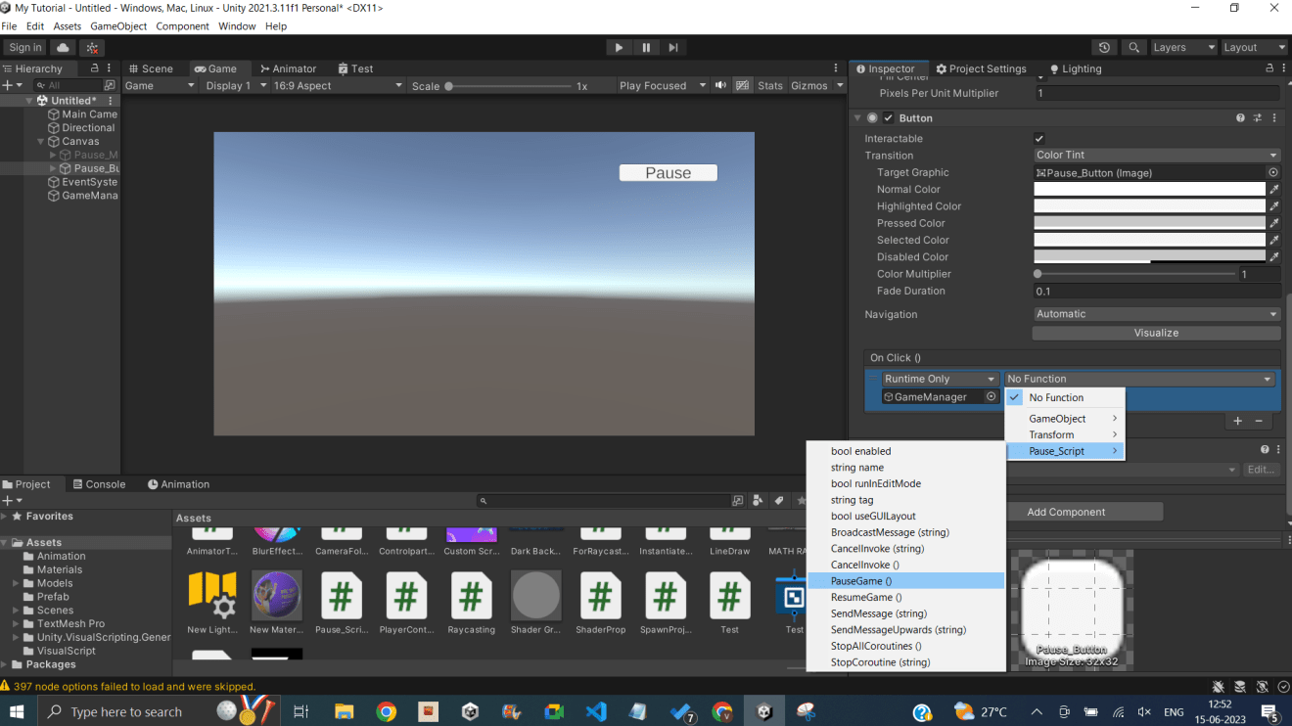Click the Stats button in the Game view
The image size is (1292, 726).
point(769,85)
